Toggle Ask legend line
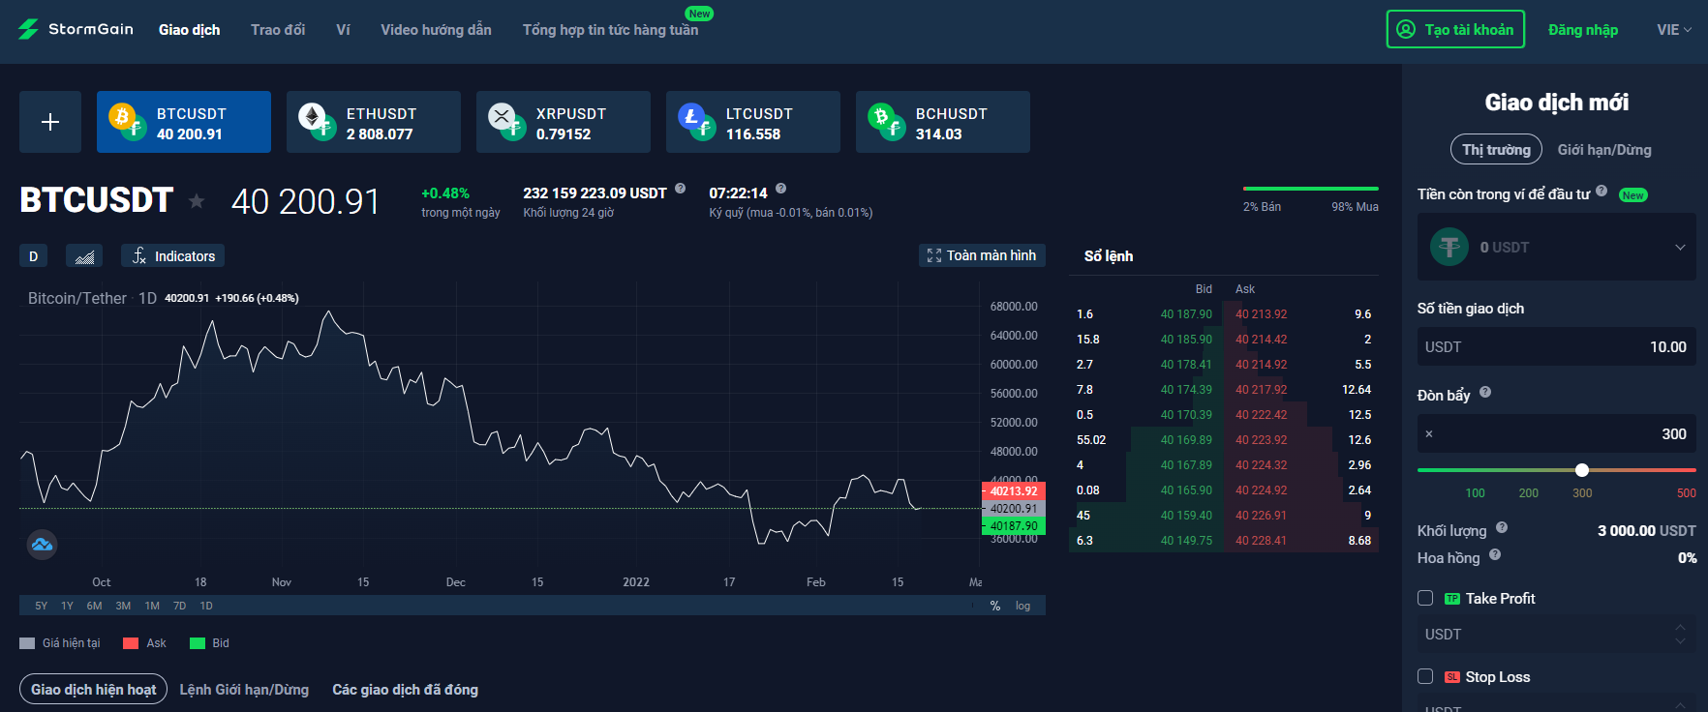 [x=145, y=643]
